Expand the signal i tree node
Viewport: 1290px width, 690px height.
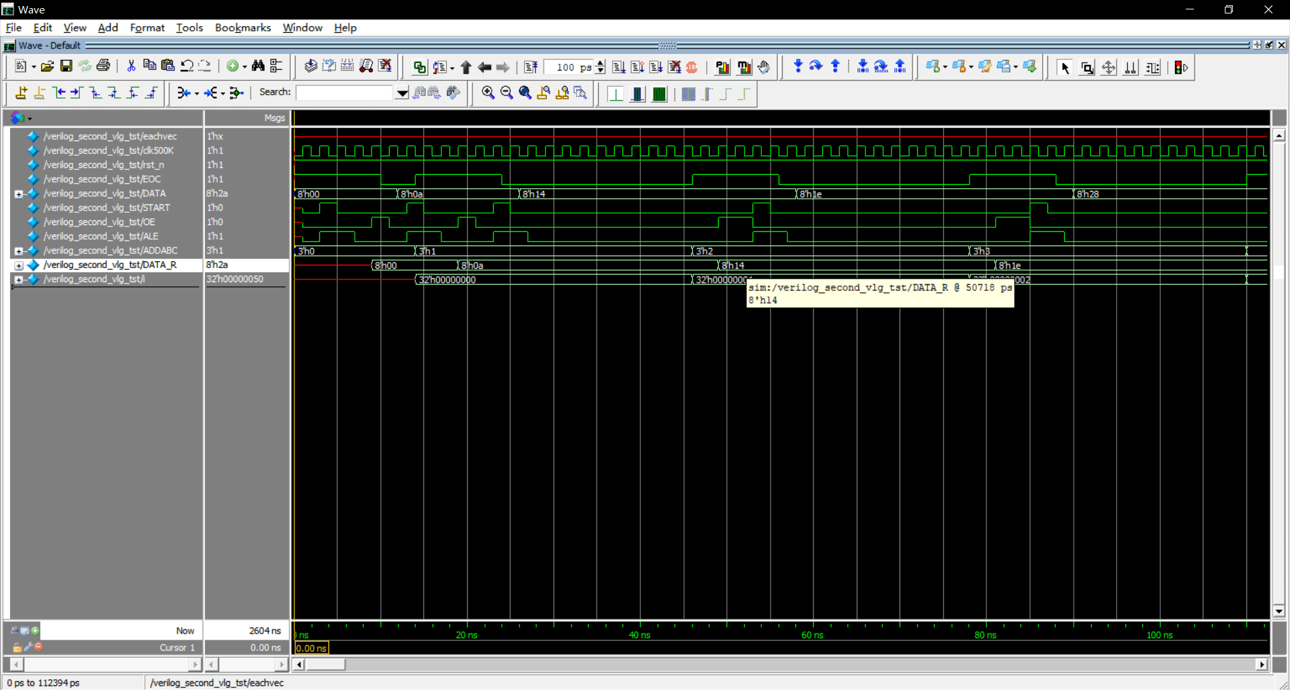[x=19, y=279]
